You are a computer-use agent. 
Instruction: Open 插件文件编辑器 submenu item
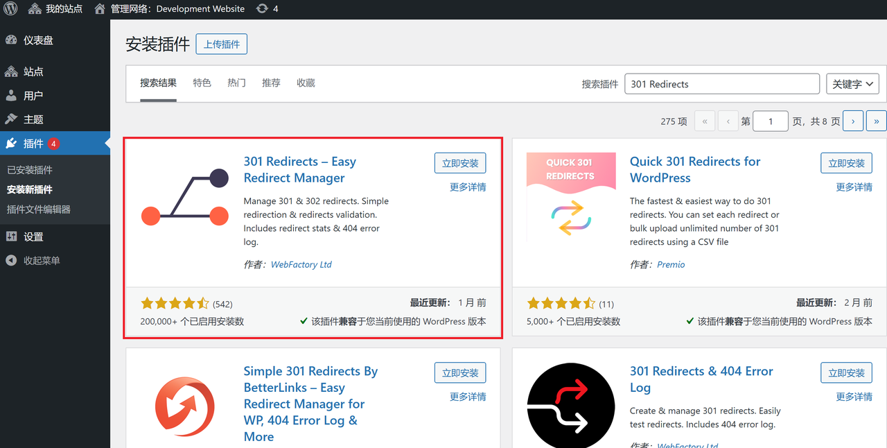(x=39, y=209)
